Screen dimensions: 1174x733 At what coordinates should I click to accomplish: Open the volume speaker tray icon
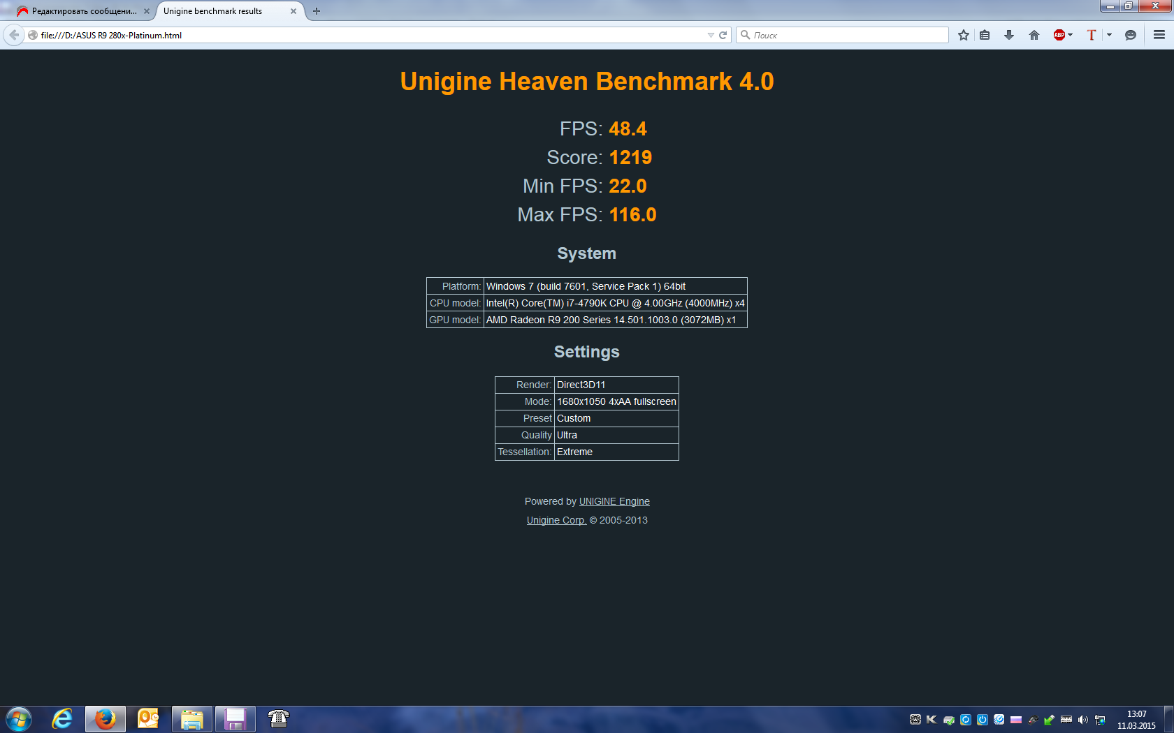pyautogui.click(x=1083, y=720)
